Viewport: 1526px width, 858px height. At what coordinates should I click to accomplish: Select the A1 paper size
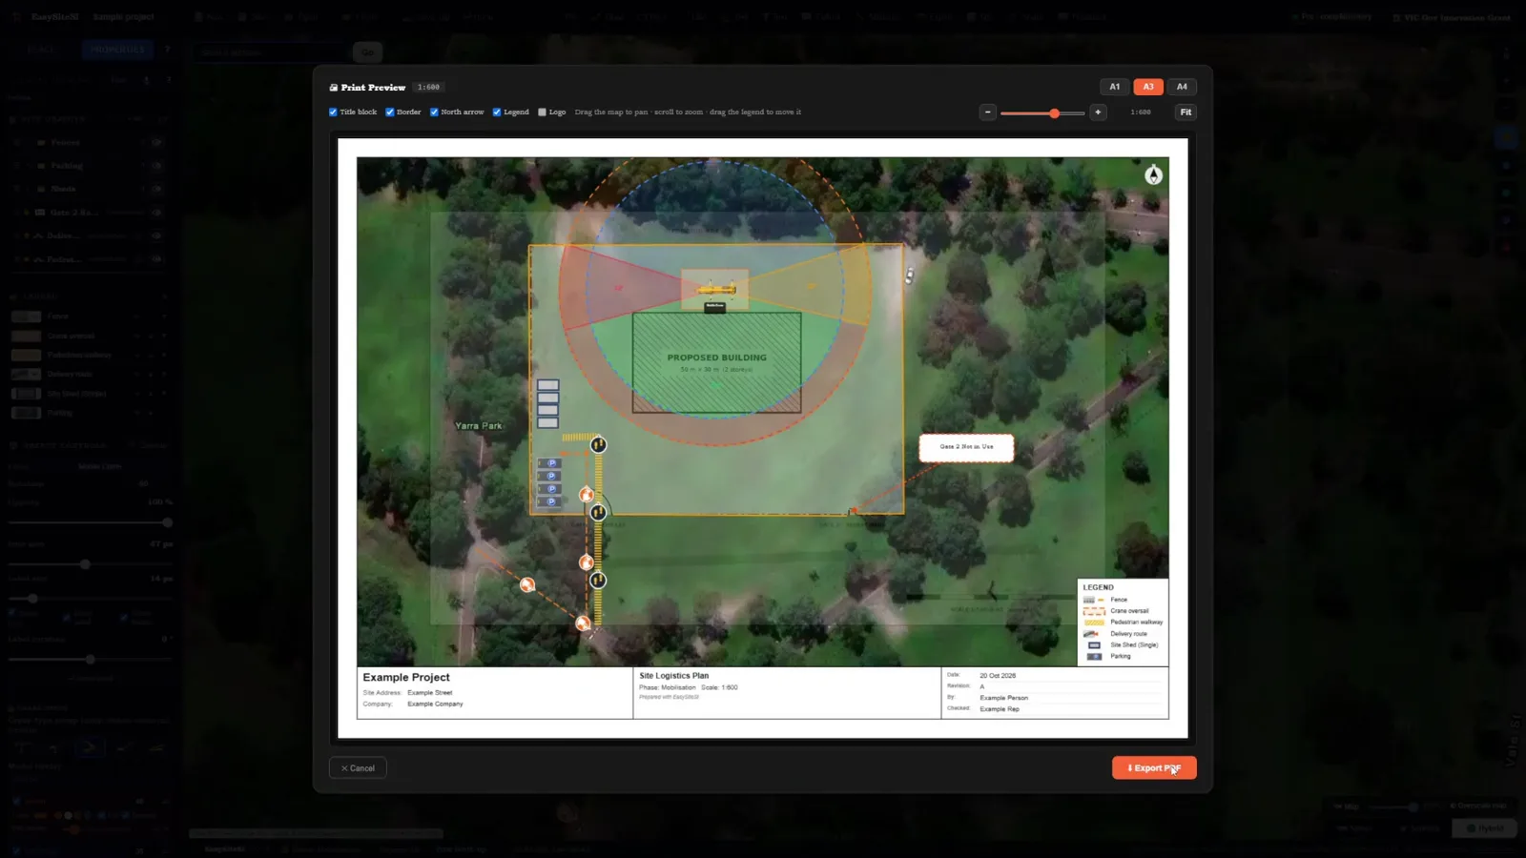pos(1114,87)
